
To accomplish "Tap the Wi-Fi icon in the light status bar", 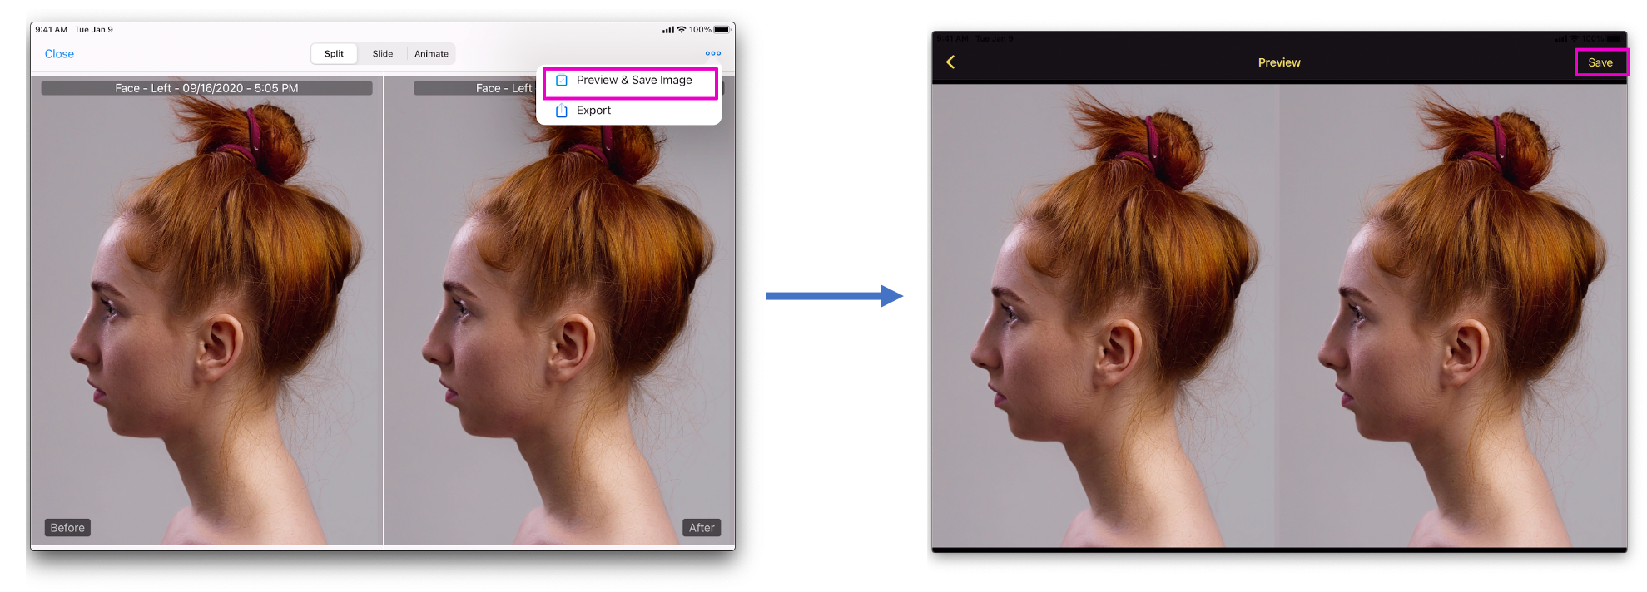I will 682,30.
